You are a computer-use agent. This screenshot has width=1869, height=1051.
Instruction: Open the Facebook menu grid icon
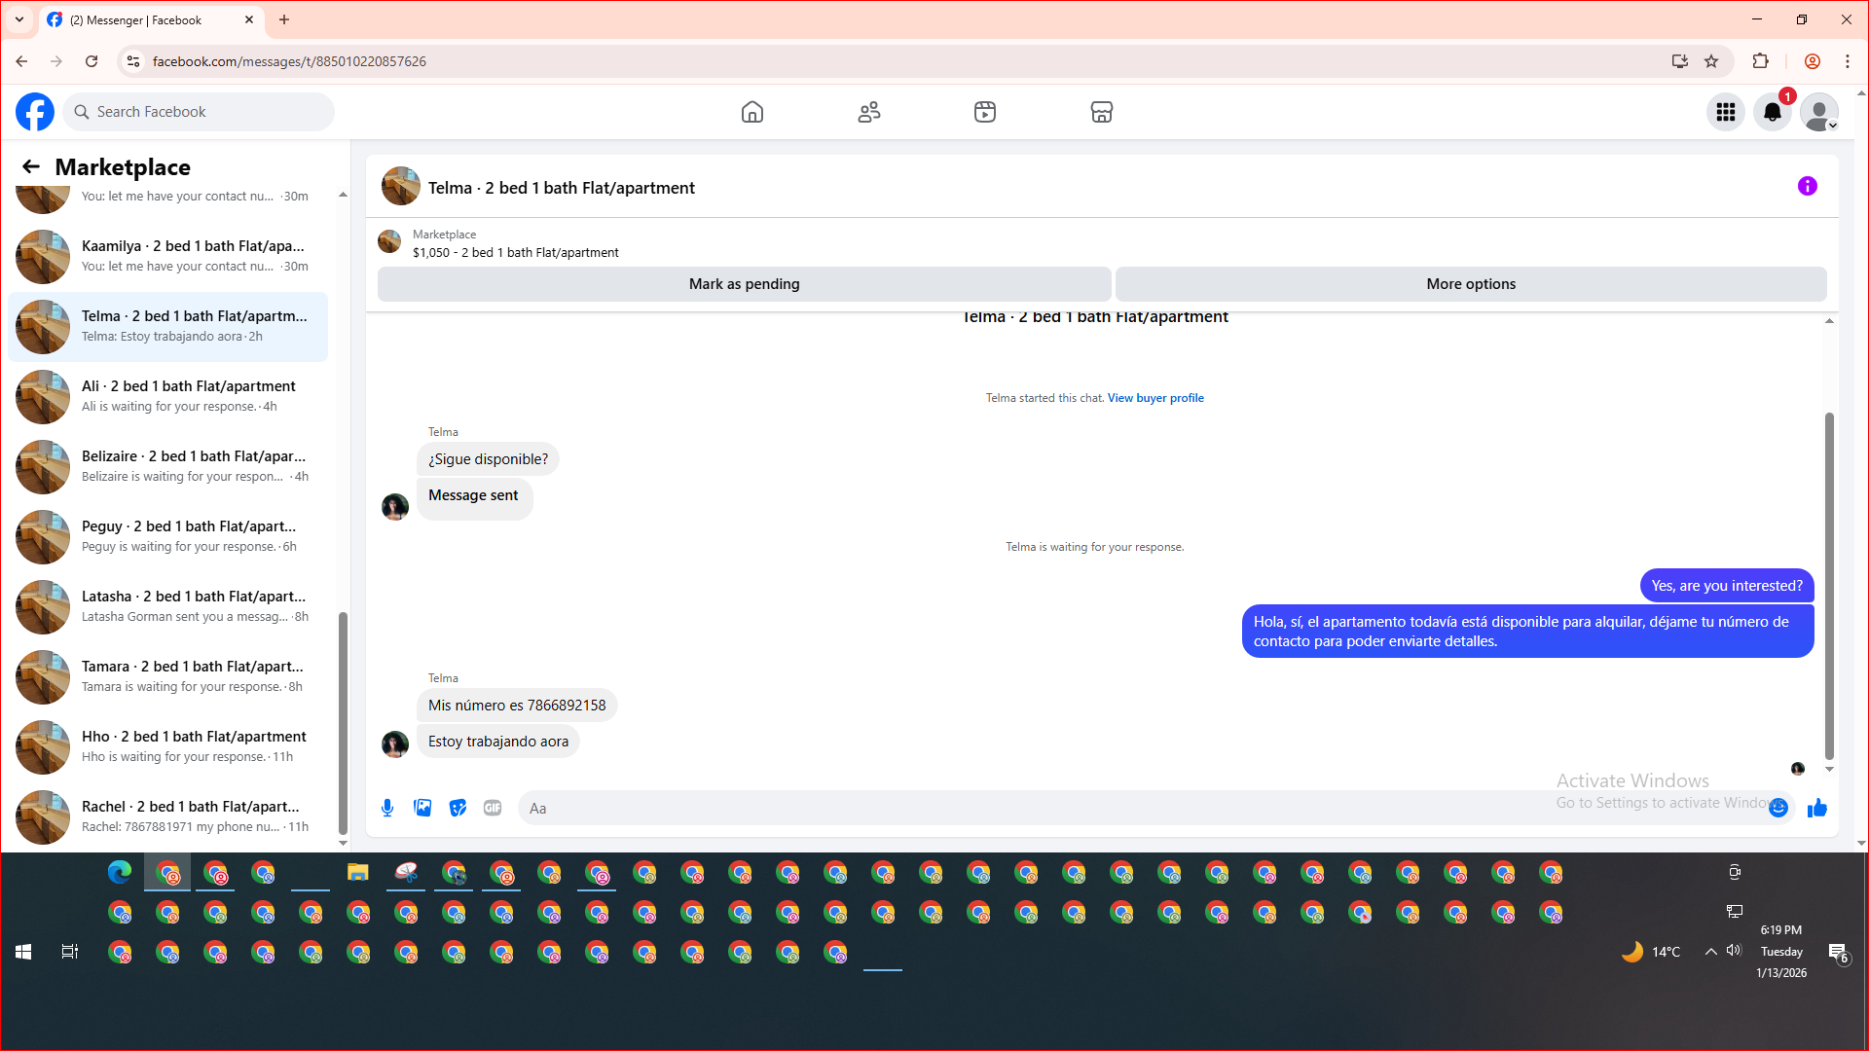[x=1725, y=112]
